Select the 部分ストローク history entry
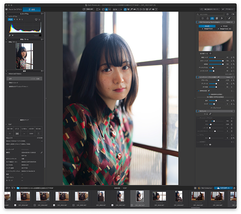Screen dimensions: 241x214 tap(24, 82)
